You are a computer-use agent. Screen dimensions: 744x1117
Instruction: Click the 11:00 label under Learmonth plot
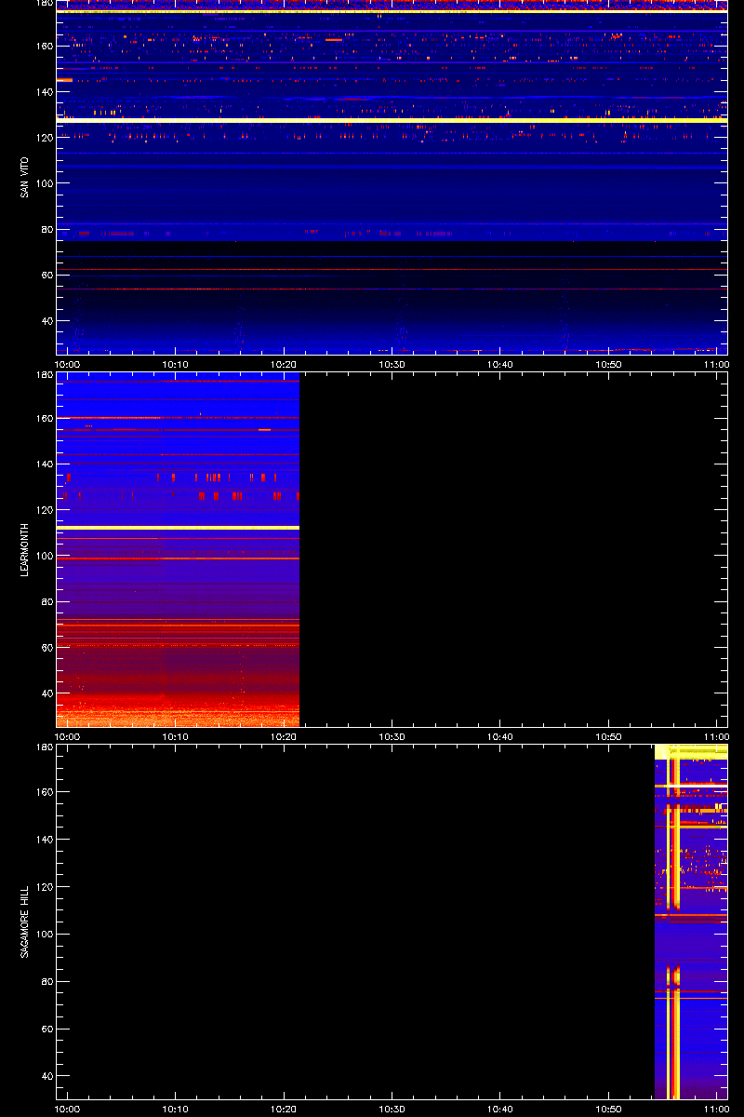point(716,737)
